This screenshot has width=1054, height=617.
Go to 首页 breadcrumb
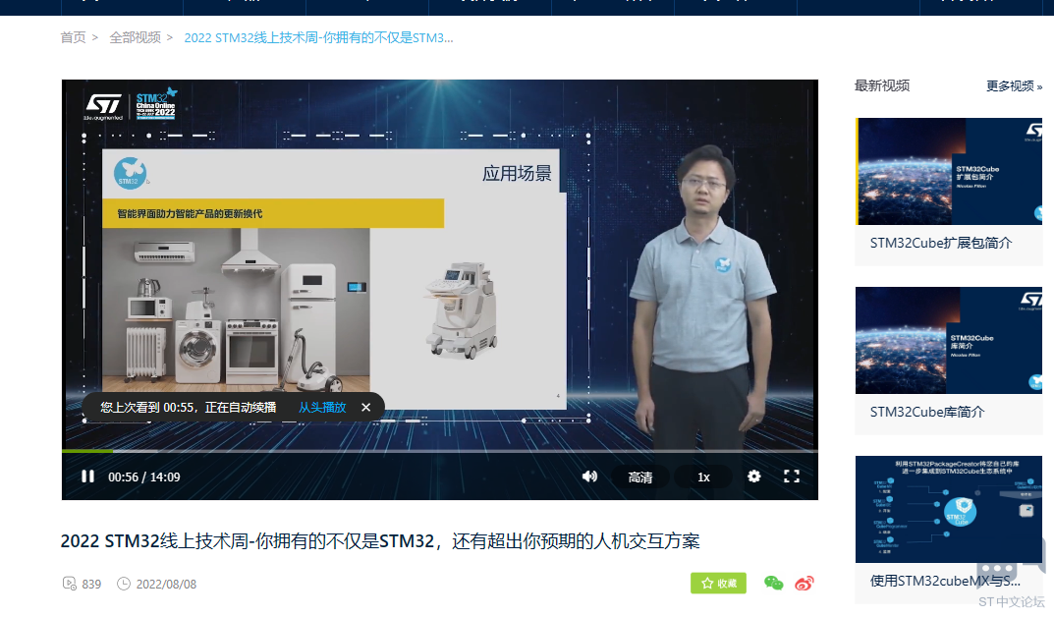pos(74,37)
